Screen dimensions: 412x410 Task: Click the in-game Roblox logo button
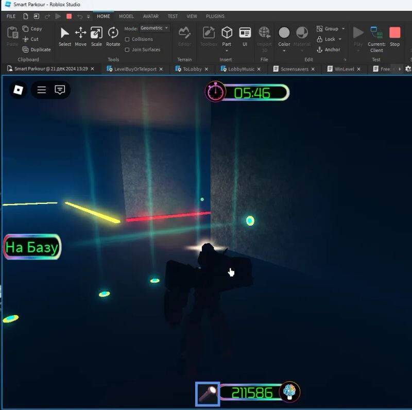[18, 90]
